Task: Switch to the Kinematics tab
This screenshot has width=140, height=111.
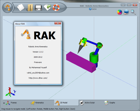Action: (37, 103)
